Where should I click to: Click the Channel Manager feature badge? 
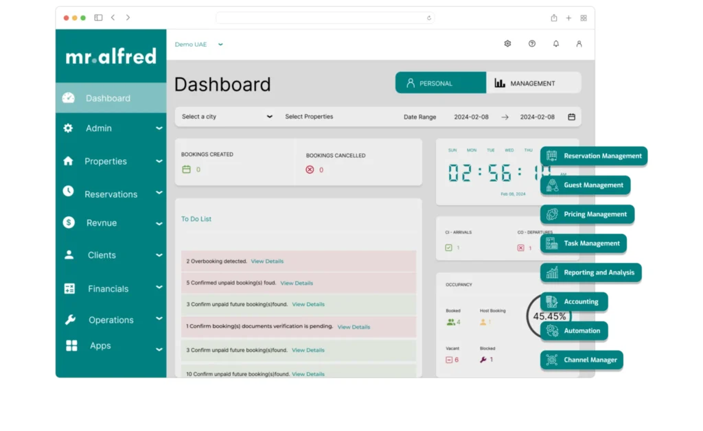582,360
